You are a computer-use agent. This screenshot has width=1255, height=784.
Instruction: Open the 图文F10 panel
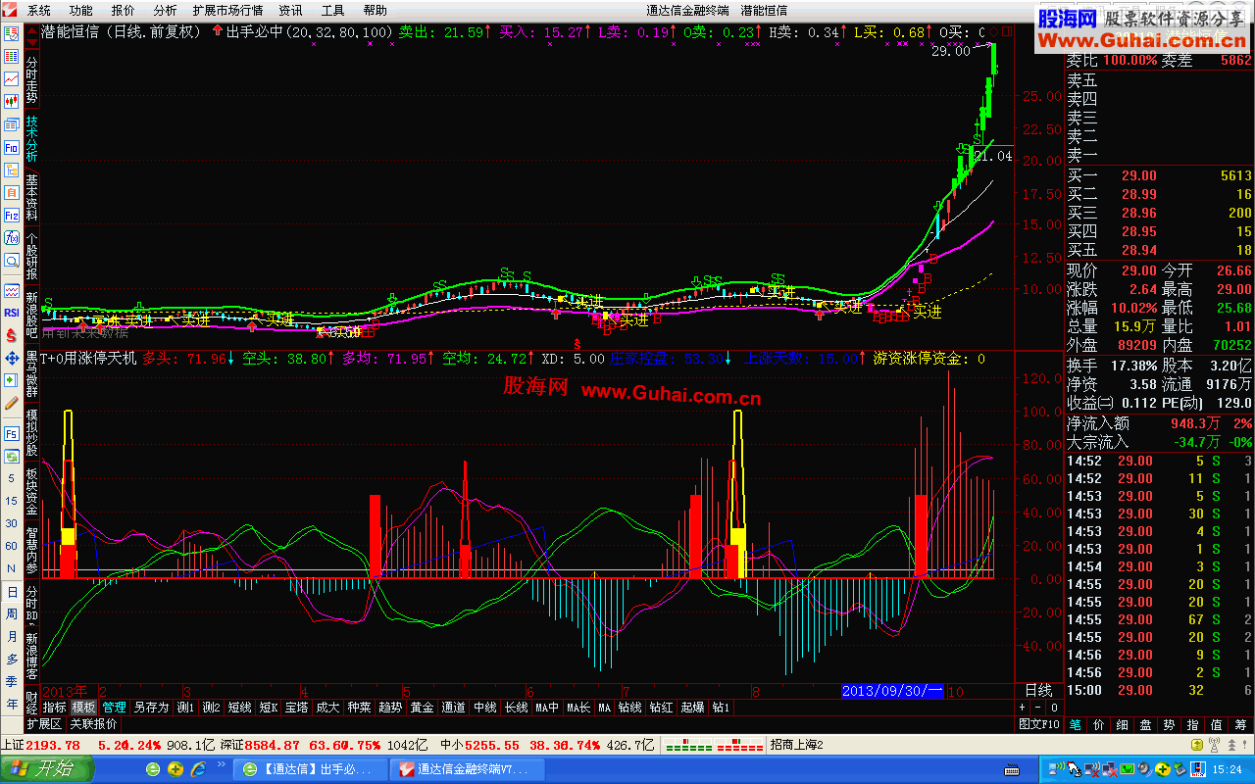pyautogui.click(x=1039, y=724)
